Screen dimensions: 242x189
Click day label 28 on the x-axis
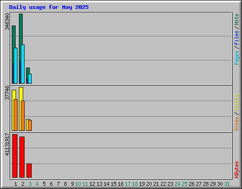(x=206, y=184)
